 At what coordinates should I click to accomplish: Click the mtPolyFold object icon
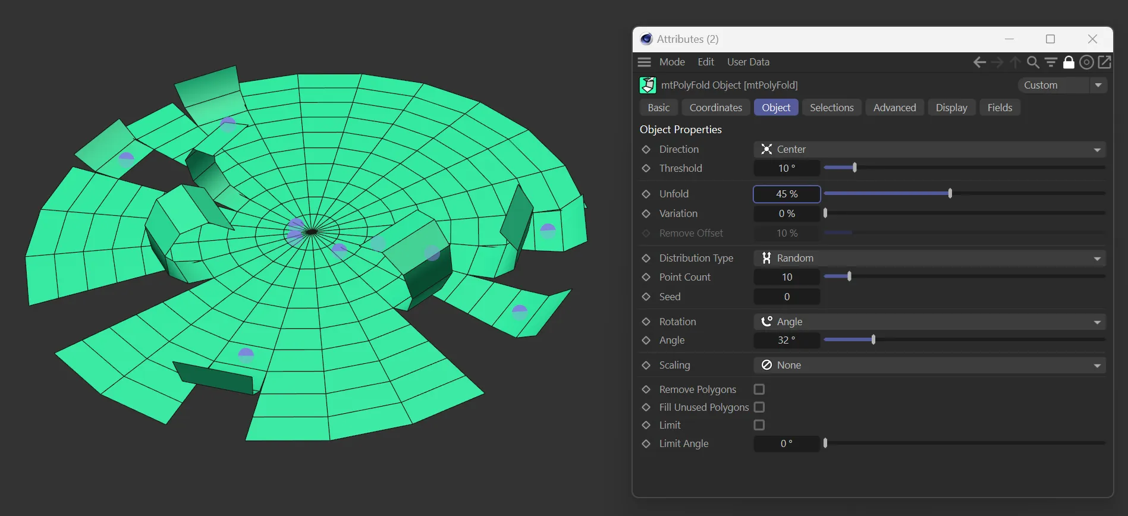pyautogui.click(x=648, y=85)
